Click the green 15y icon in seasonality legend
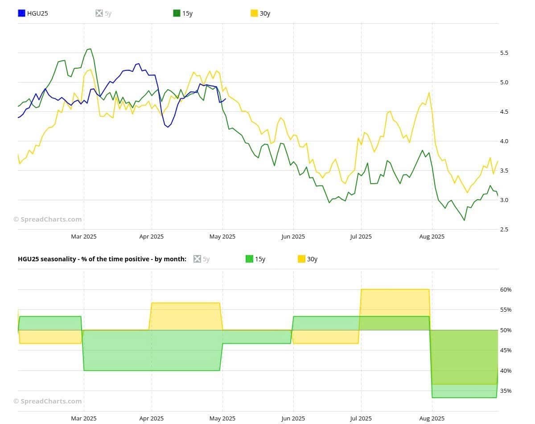Viewport: 535px width, 424px height. pyautogui.click(x=249, y=259)
